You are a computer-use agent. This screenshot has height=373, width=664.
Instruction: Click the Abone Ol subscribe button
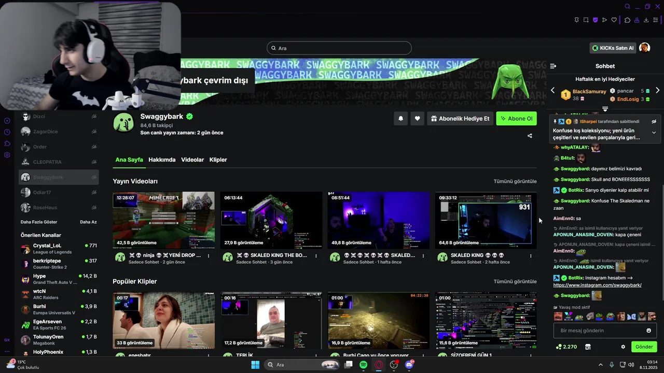coord(516,119)
